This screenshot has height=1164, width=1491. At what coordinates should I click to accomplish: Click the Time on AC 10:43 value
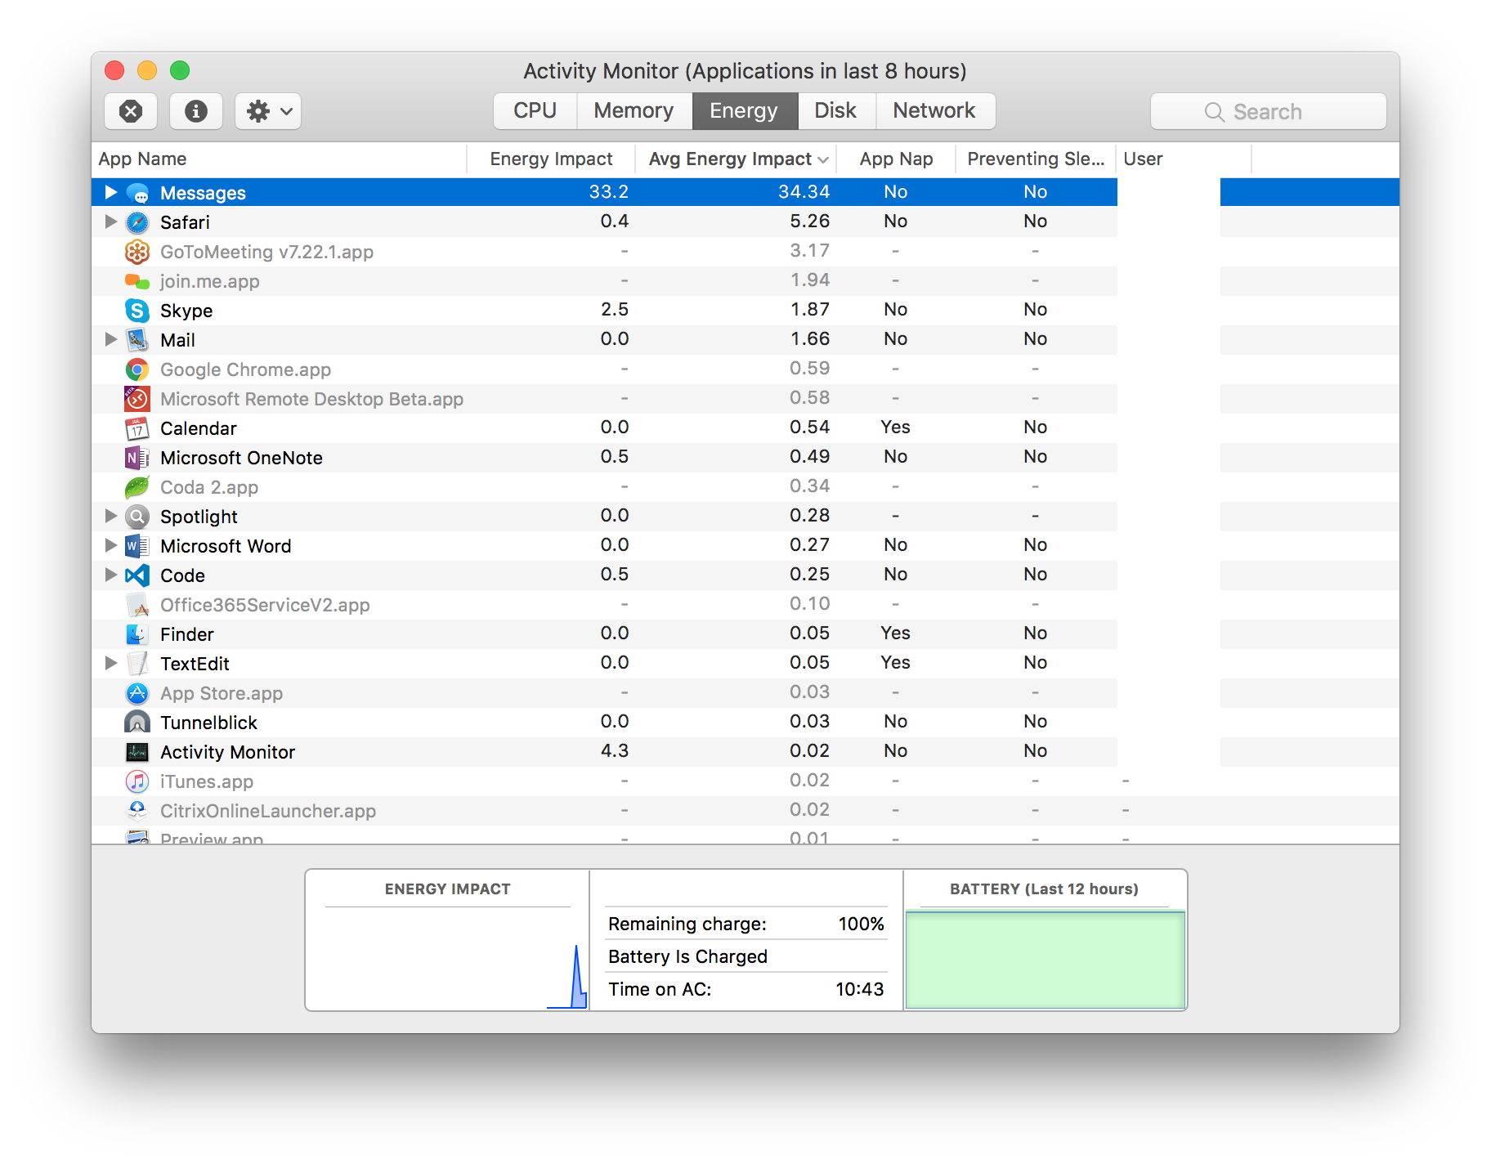tap(860, 989)
